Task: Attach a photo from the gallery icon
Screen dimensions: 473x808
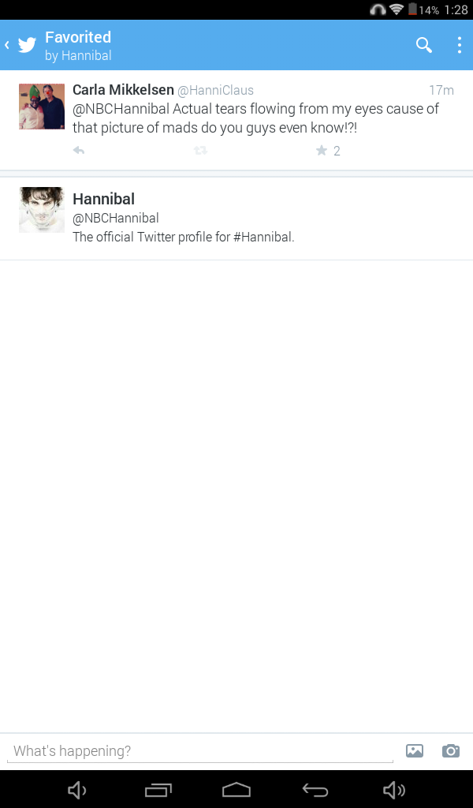Action: 415,751
